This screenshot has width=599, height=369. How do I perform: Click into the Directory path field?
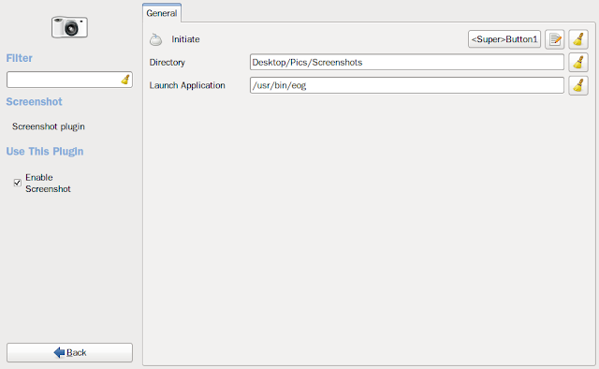click(407, 63)
